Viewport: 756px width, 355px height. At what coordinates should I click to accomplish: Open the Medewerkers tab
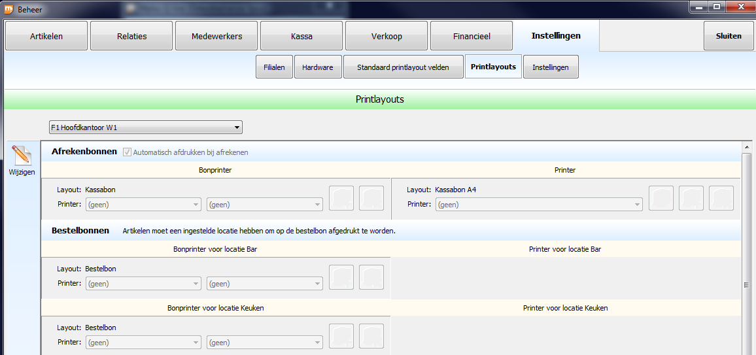coord(216,36)
